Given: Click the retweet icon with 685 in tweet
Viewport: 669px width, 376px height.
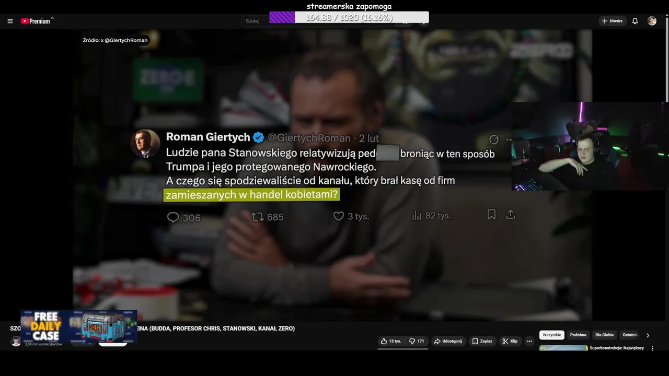Looking at the screenshot, I should pyautogui.click(x=258, y=217).
